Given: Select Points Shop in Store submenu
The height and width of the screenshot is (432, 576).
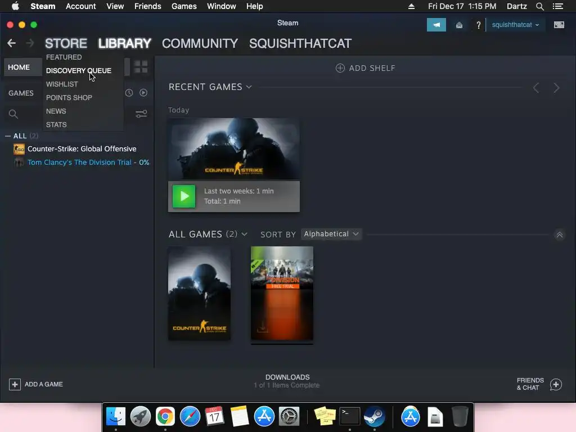Looking at the screenshot, I should point(69,98).
